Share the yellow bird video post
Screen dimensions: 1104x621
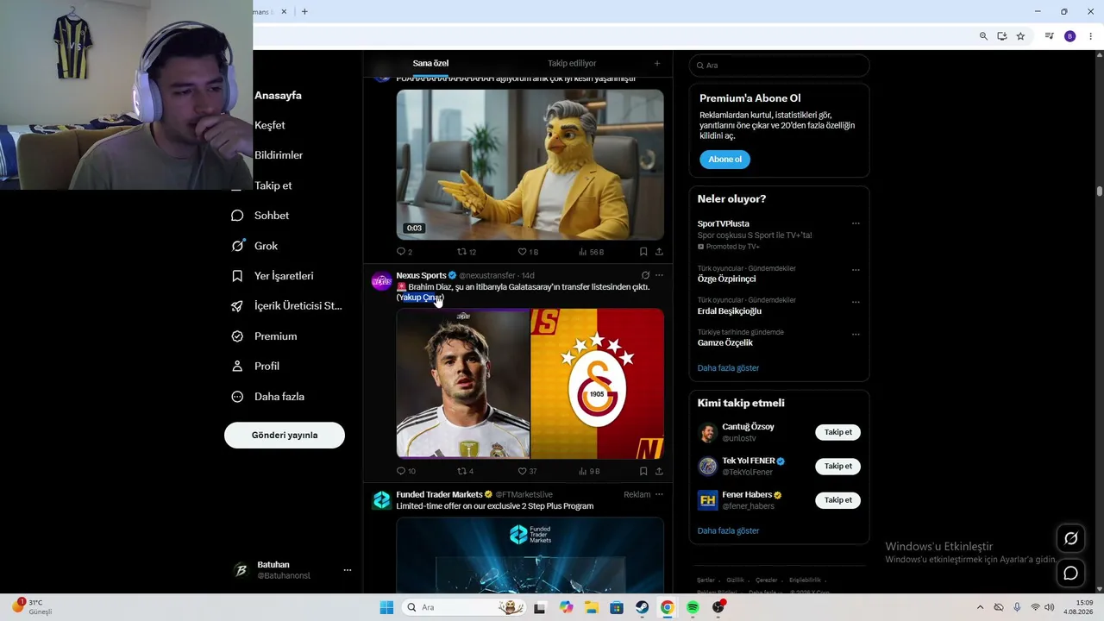tap(659, 252)
